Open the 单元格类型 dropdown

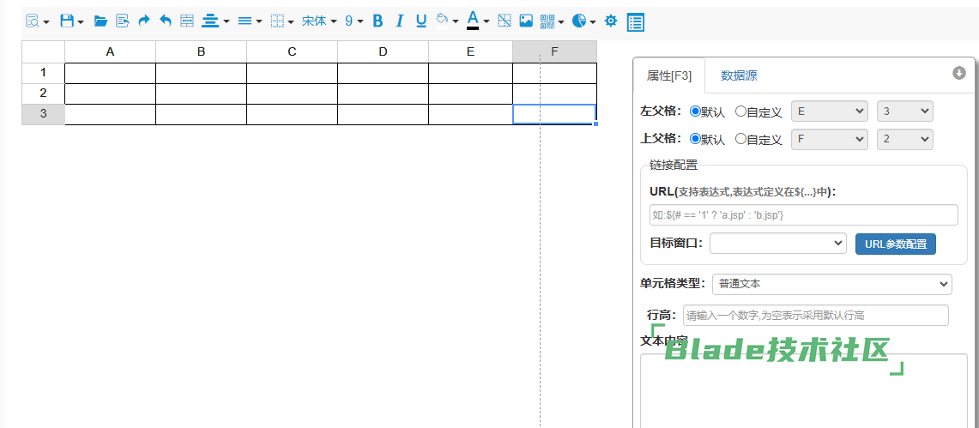coord(831,284)
